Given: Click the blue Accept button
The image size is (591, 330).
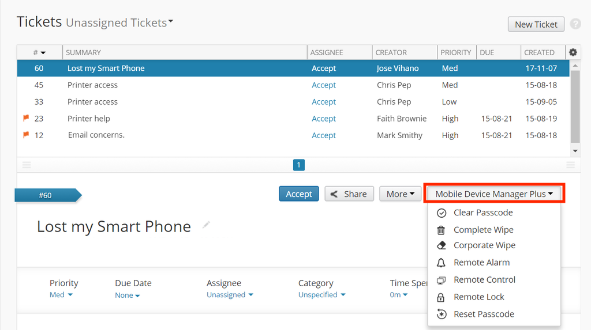Looking at the screenshot, I should coord(298,194).
